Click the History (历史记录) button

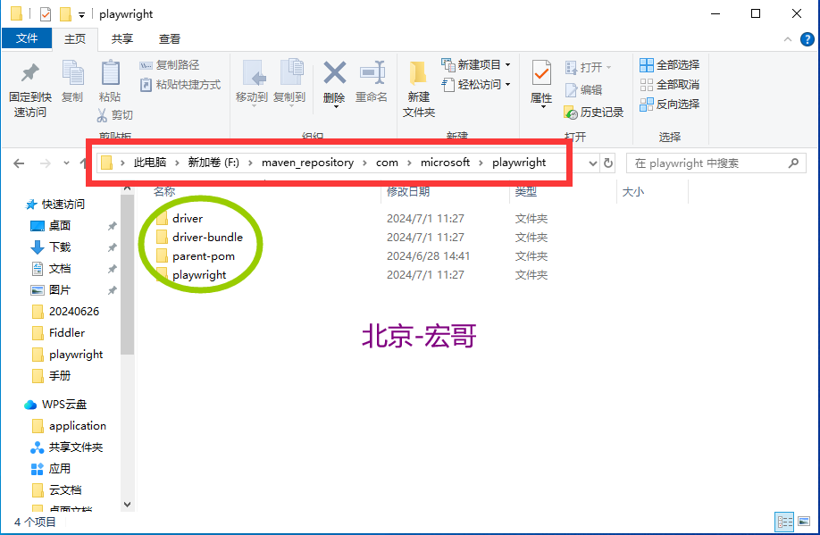(x=593, y=112)
